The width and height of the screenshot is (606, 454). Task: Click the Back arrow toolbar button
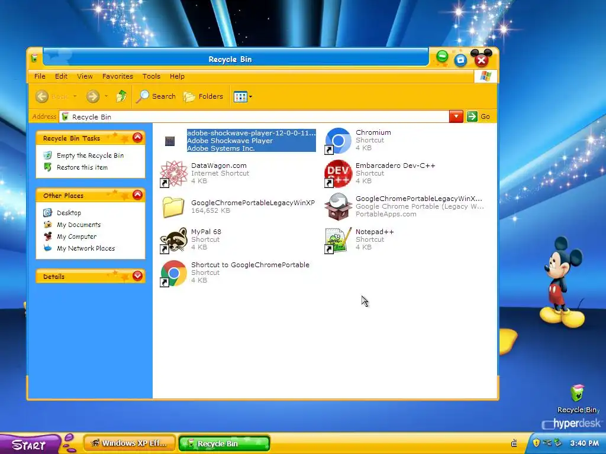coord(42,96)
